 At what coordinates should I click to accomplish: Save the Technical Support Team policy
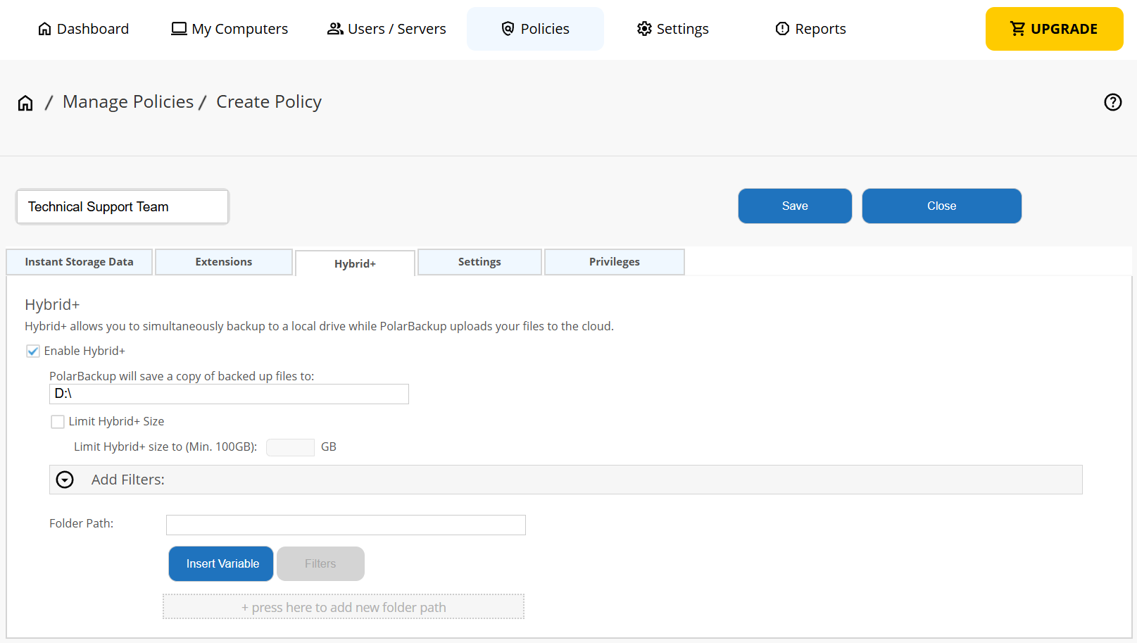point(795,206)
